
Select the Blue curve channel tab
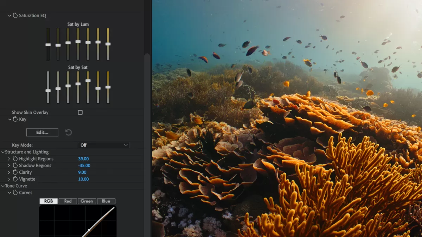(106, 201)
